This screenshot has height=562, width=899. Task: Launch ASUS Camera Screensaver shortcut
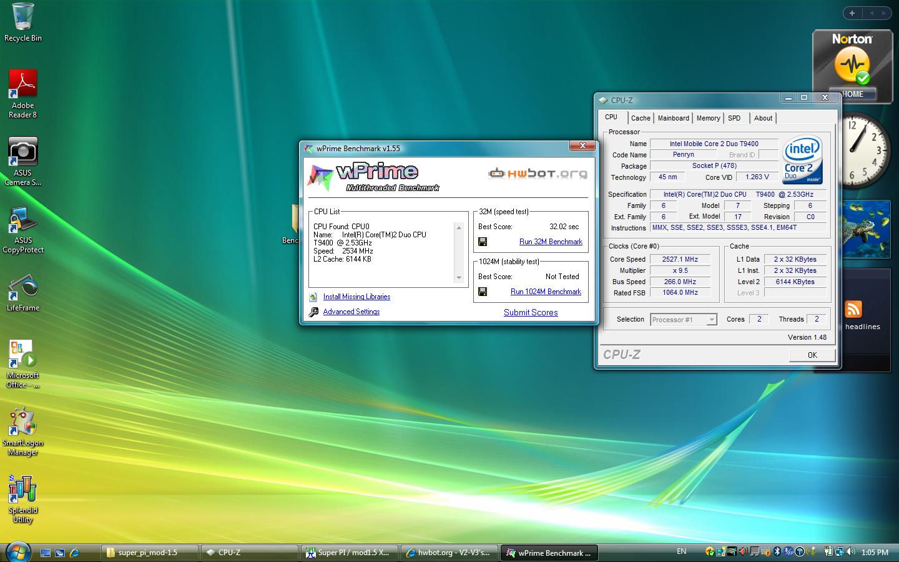coord(22,161)
